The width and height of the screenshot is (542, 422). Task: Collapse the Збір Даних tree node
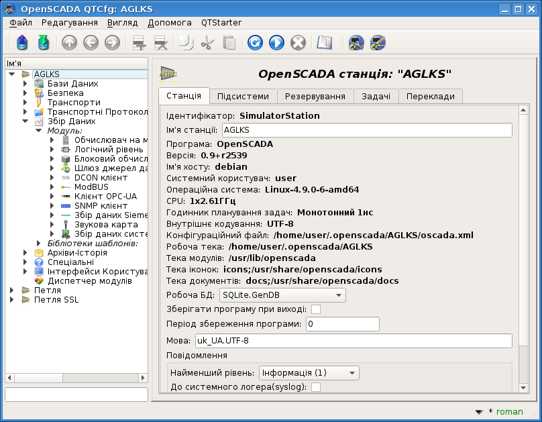pyautogui.click(x=25, y=121)
